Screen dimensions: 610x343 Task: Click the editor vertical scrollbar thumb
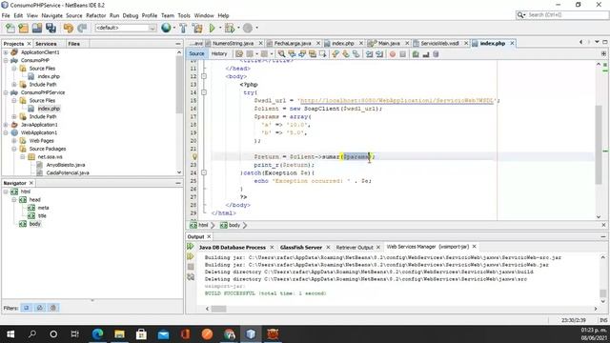599,144
